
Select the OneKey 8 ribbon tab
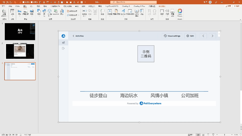tap(126, 6)
